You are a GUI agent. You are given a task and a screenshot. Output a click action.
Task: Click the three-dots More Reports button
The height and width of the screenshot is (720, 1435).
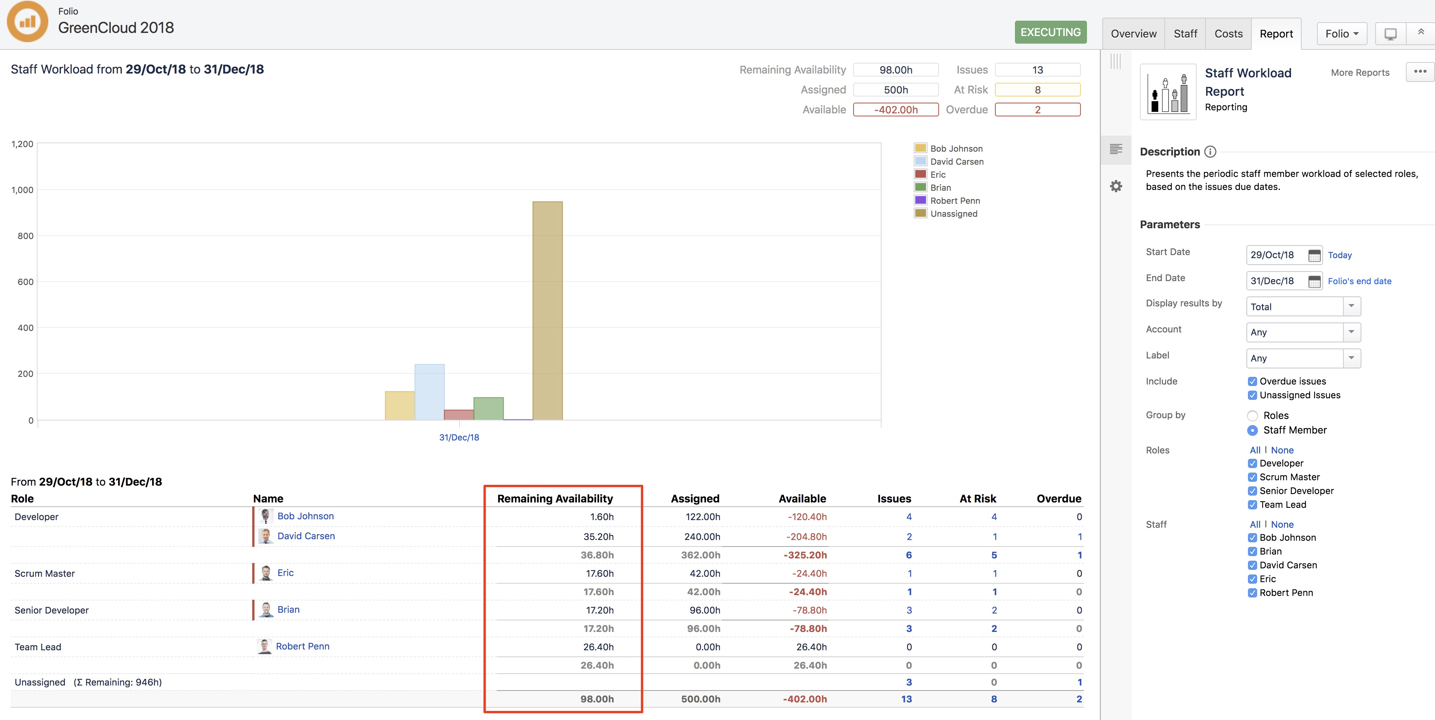(x=1419, y=72)
